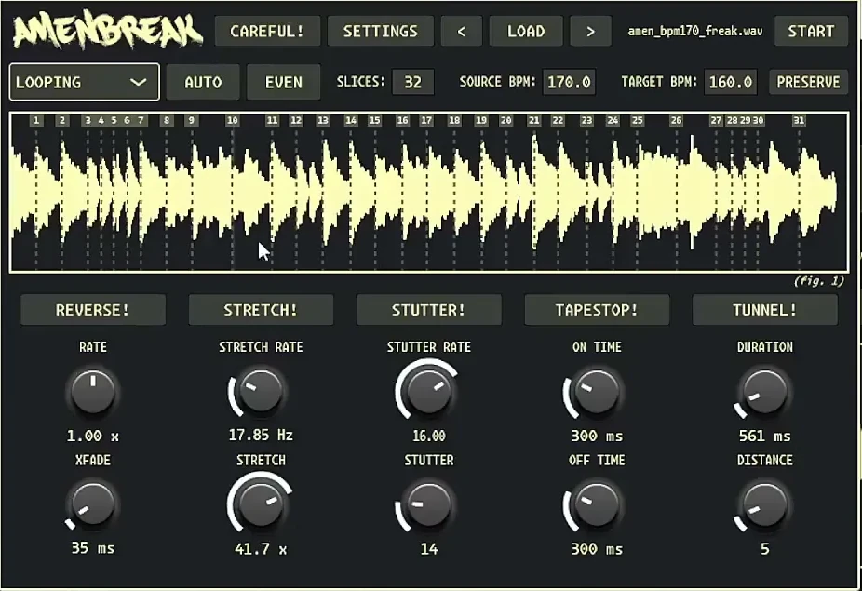Select slice marker 1
862x591 pixels.
point(36,120)
